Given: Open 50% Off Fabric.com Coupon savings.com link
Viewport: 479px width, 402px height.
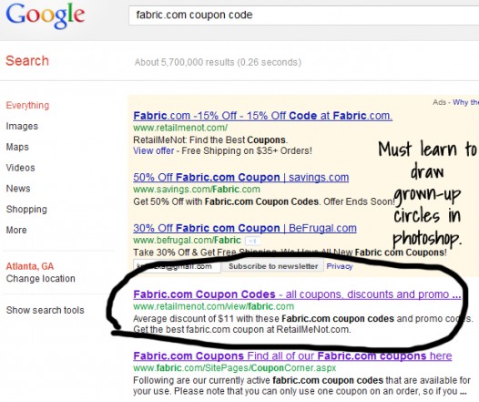Looking at the screenshot, I should click(x=241, y=178).
